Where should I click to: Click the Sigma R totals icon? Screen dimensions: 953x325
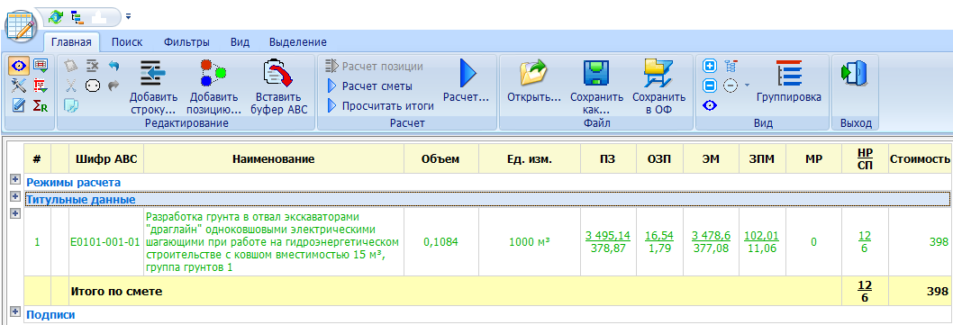point(41,105)
